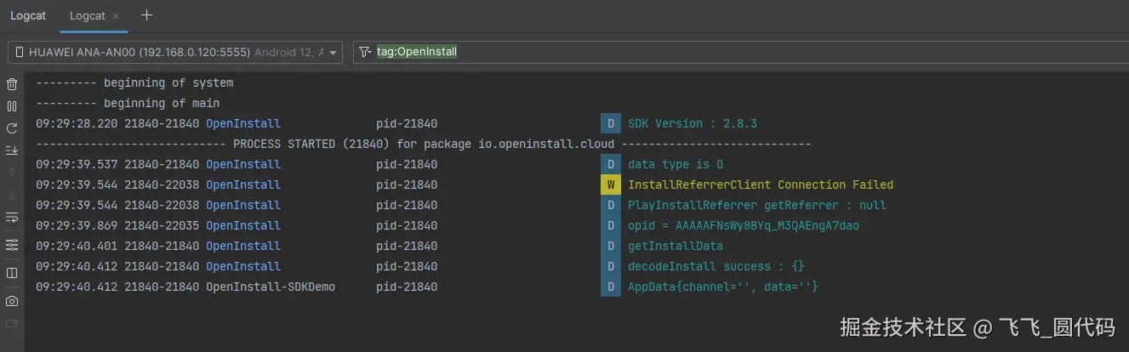Split logcat panels icon
This screenshot has width=1129, height=352.
(x=12, y=273)
